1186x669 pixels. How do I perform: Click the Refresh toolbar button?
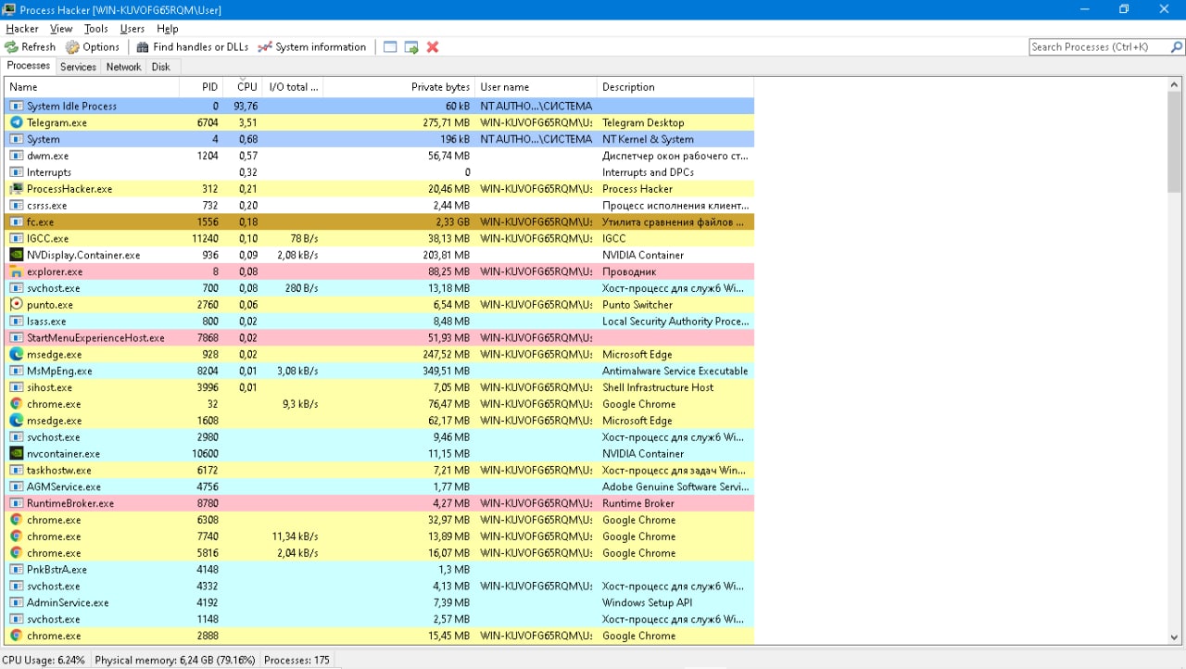click(30, 47)
